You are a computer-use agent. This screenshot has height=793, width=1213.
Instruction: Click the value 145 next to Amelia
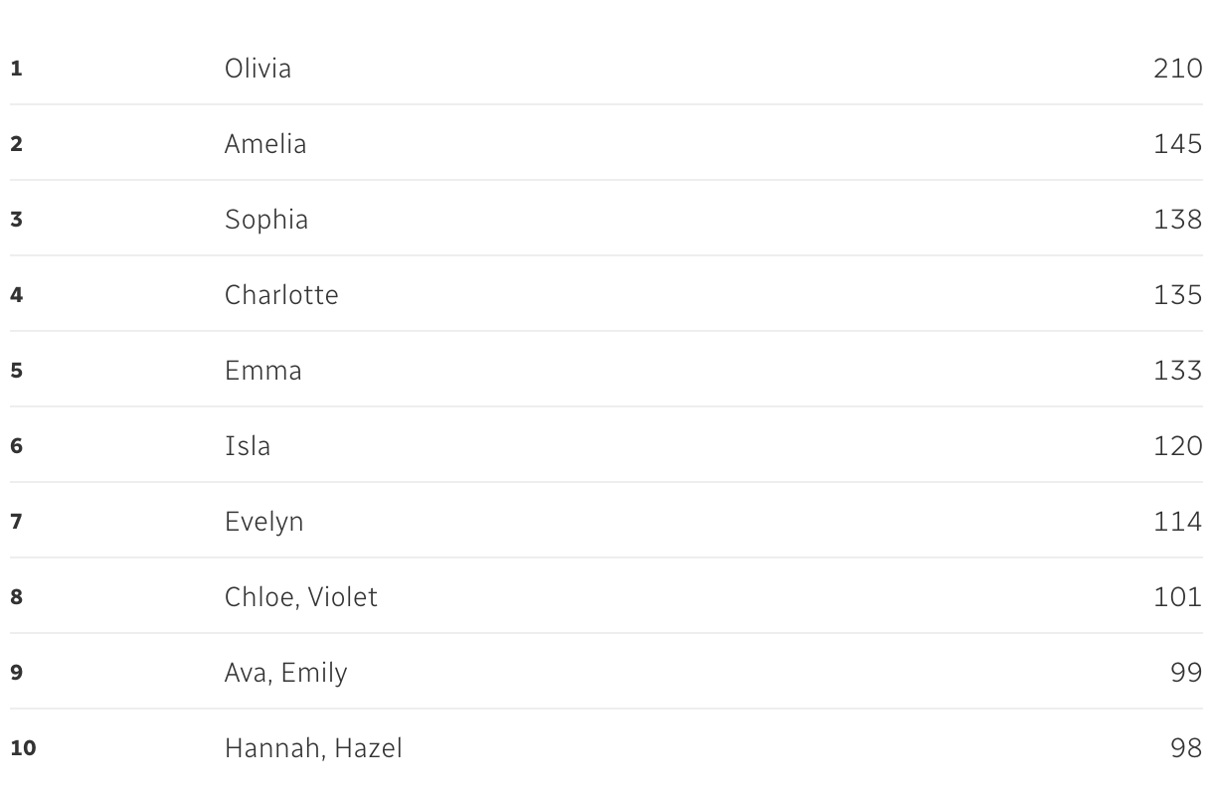1177,144
